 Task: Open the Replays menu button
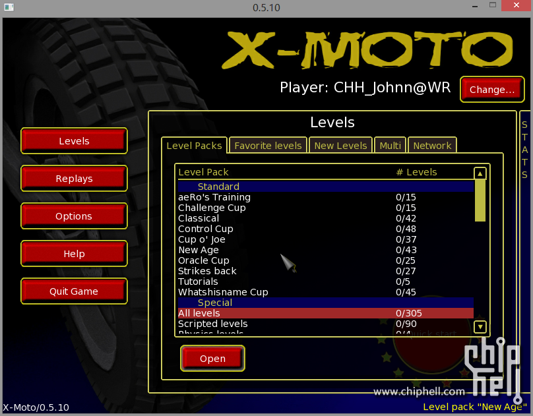click(x=74, y=179)
